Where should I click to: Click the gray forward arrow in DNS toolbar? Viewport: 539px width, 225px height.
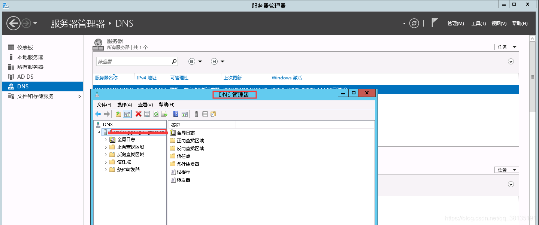click(107, 114)
